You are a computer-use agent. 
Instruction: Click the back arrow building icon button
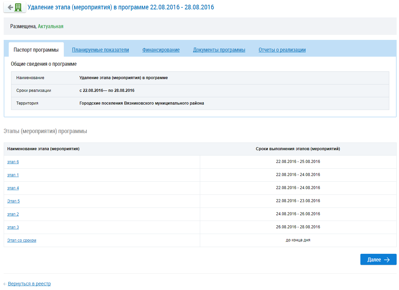coord(15,7)
